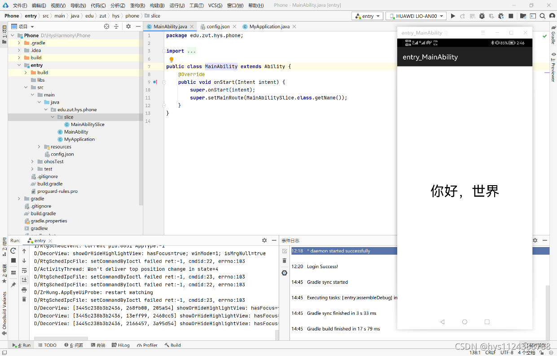
Task: Click UTF-8 encoding in status bar
Action: coord(507,352)
